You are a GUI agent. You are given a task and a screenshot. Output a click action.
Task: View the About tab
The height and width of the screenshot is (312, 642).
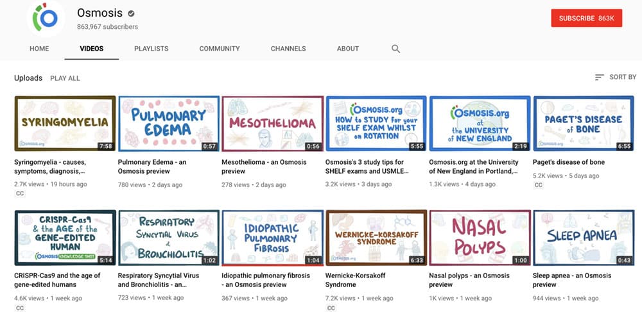[x=348, y=49]
